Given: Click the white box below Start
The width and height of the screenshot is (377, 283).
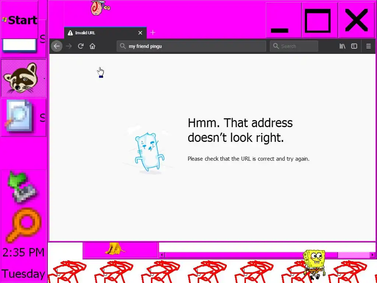Looking at the screenshot, I should coord(19,45).
